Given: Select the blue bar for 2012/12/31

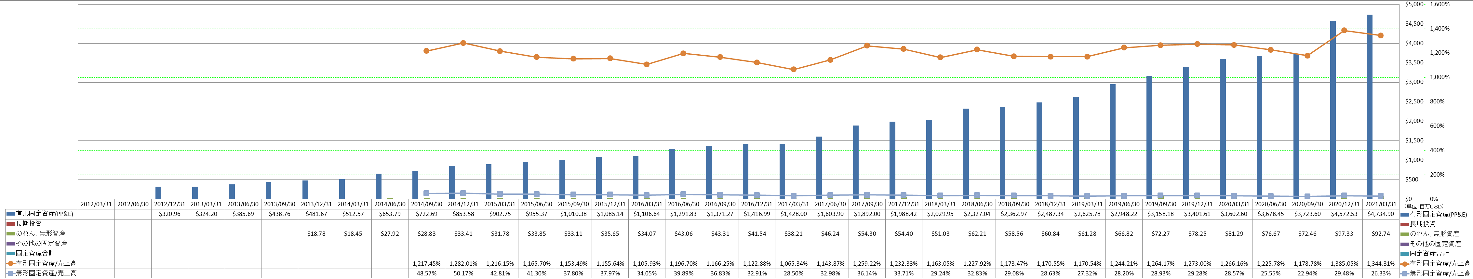Looking at the screenshot, I should click(158, 193).
